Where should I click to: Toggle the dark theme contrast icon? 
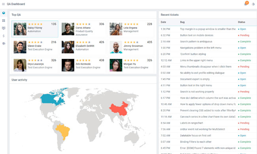(253, 4)
